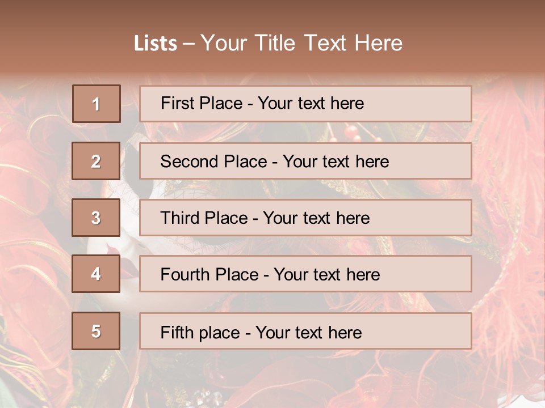Select the number 4 square

[96, 274]
